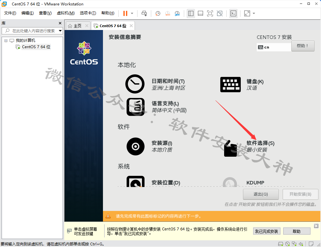
Task: Enter full screen mode
Action: click(210, 13)
